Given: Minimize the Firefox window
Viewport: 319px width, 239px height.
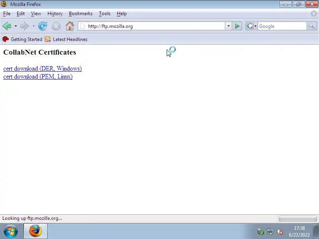Looking at the screenshot, I should pos(286,4).
